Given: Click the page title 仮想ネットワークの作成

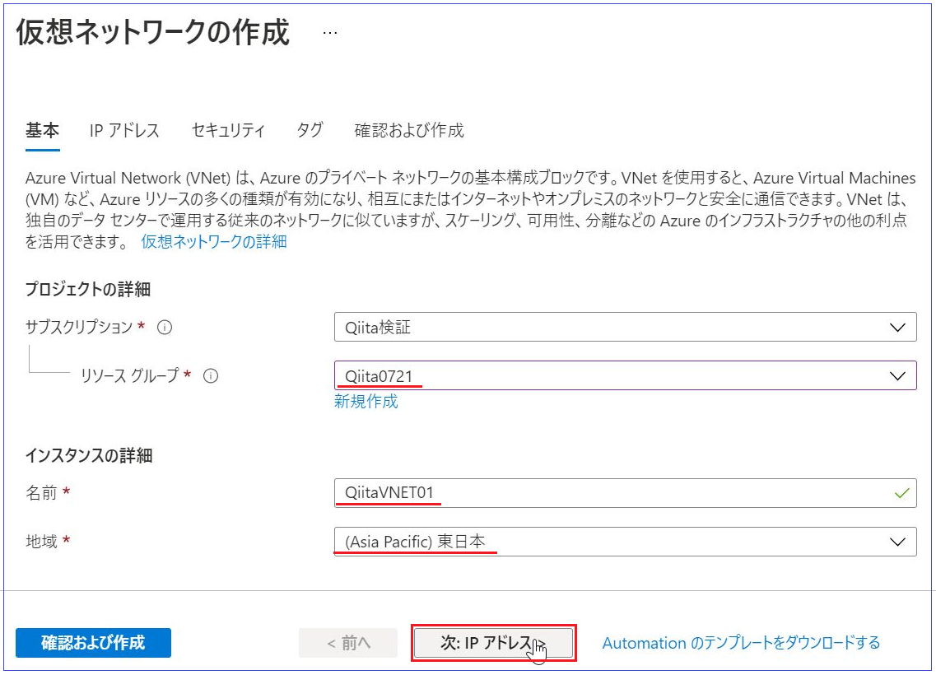Looking at the screenshot, I should [153, 33].
